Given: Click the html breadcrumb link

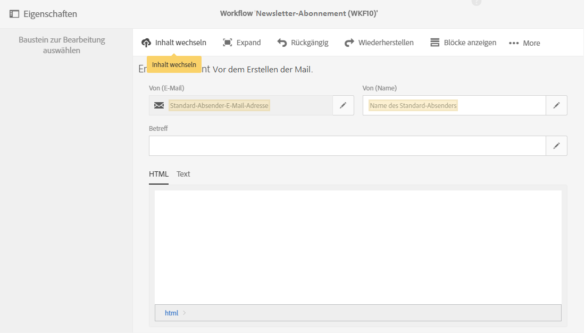Looking at the screenshot, I should pyautogui.click(x=171, y=313).
